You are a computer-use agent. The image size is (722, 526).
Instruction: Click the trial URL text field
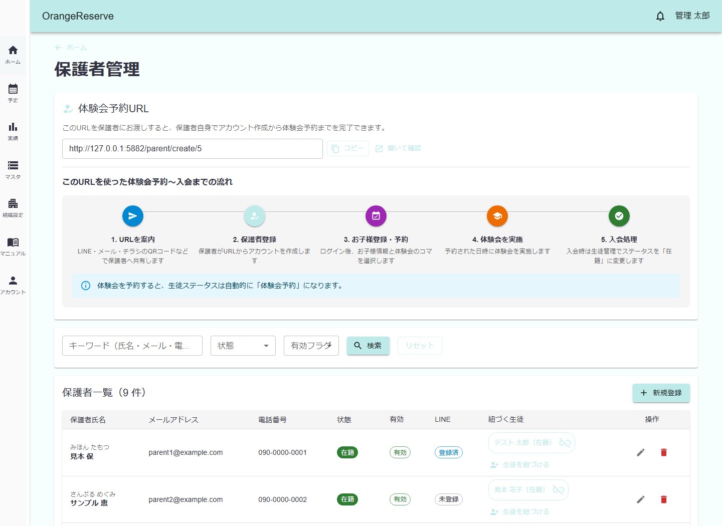(193, 149)
